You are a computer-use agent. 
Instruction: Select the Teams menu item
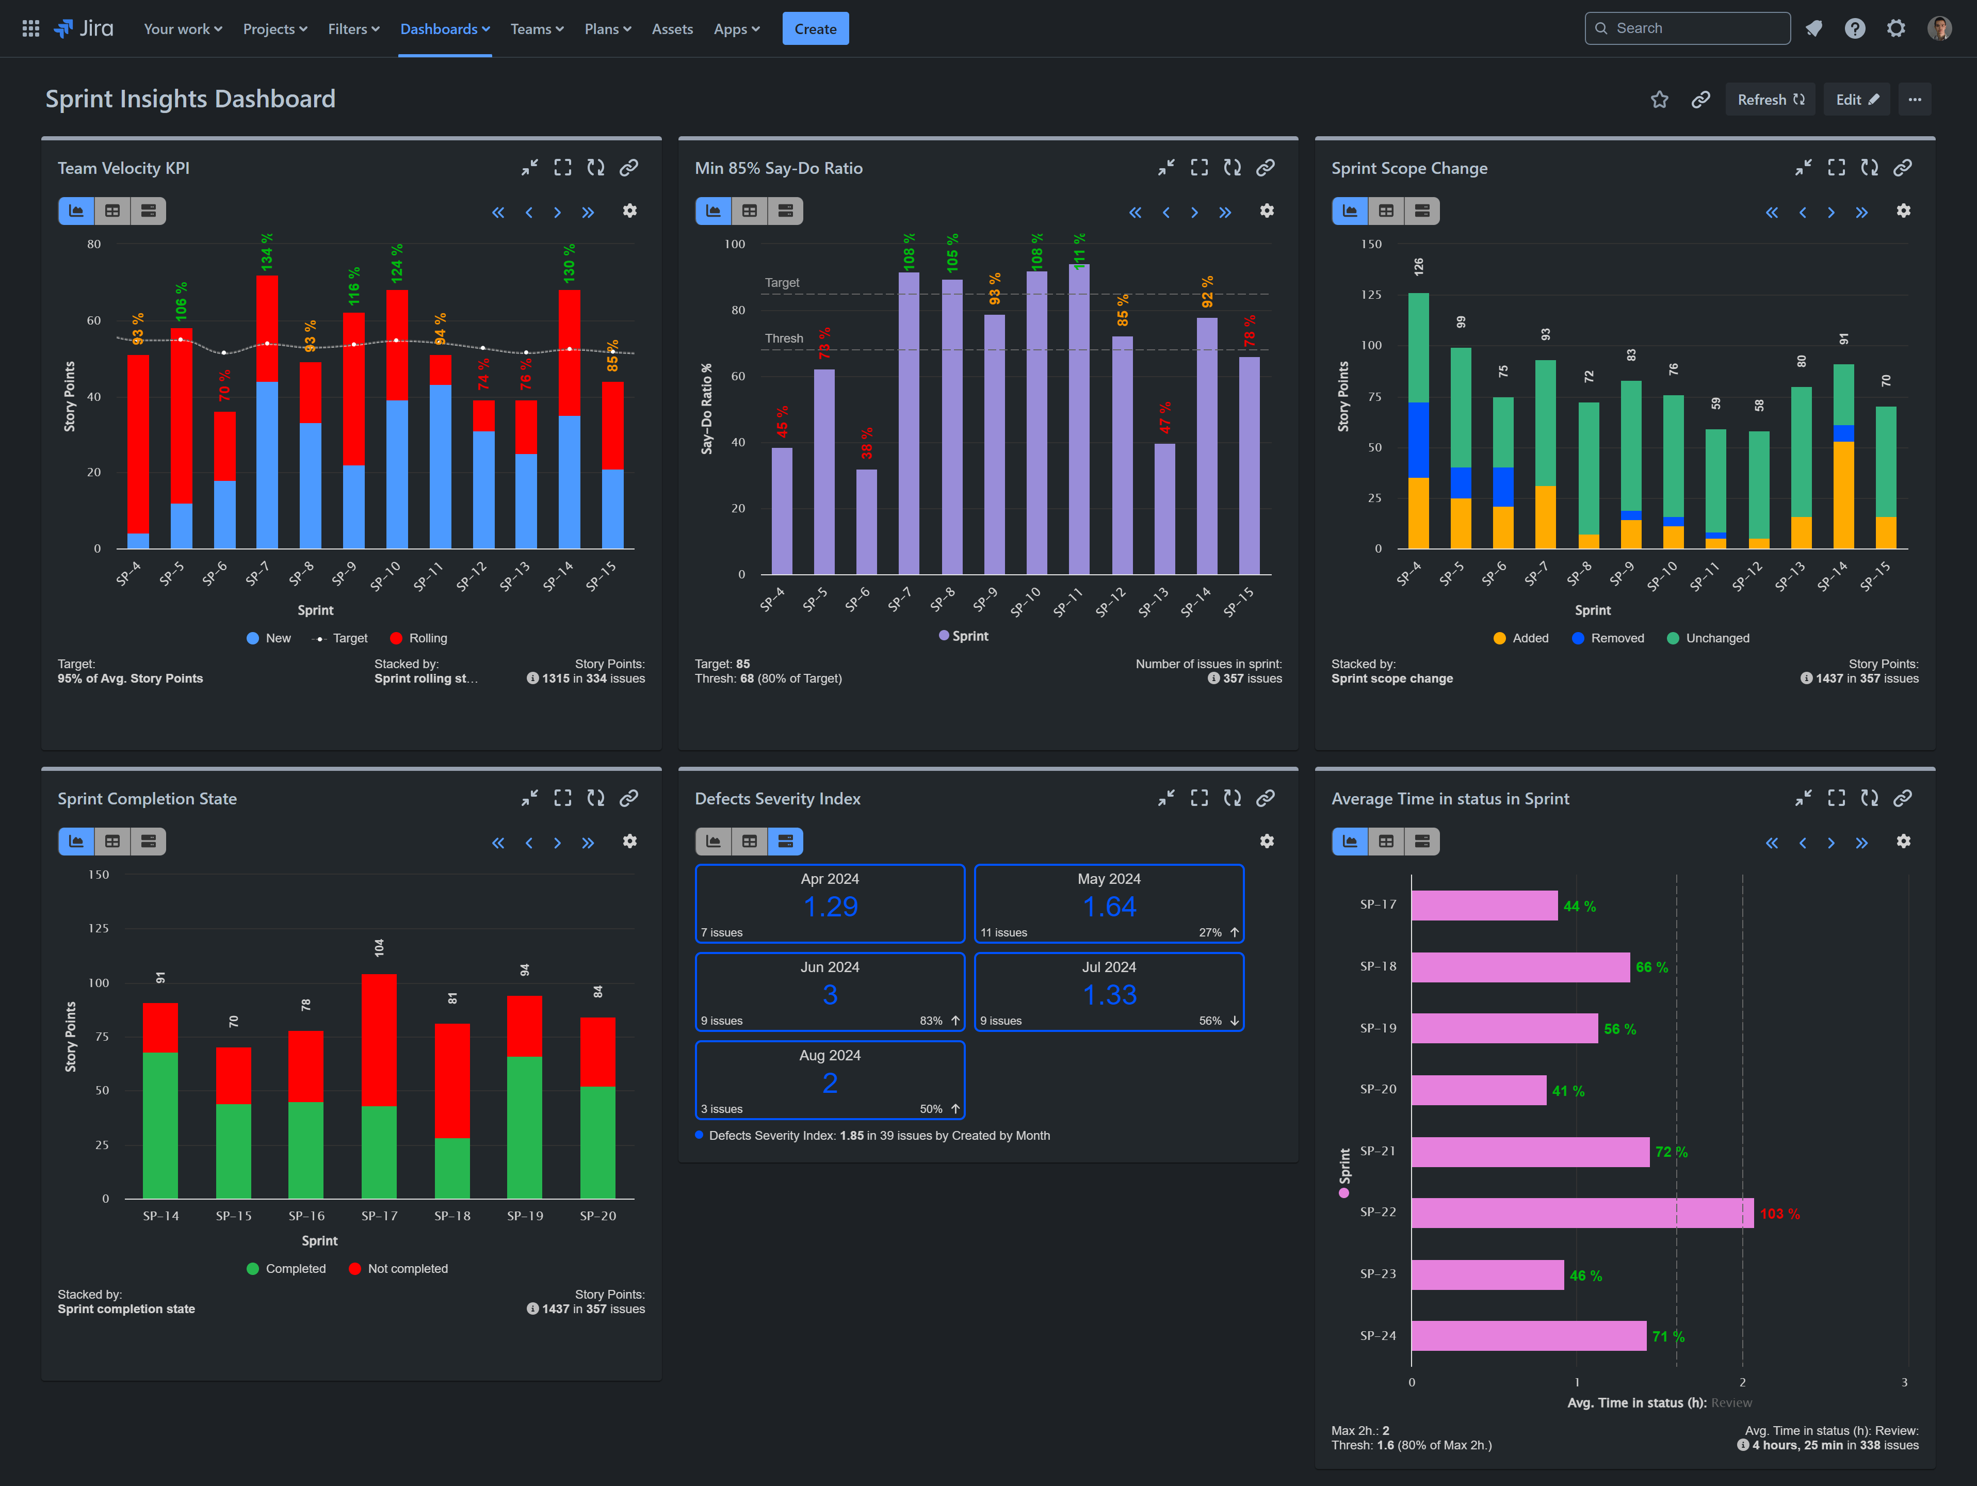click(x=536, y=28)
